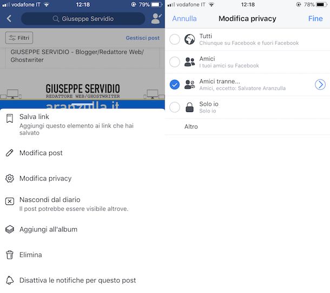Expand the Altro privacy options

[x=248, y=126]
